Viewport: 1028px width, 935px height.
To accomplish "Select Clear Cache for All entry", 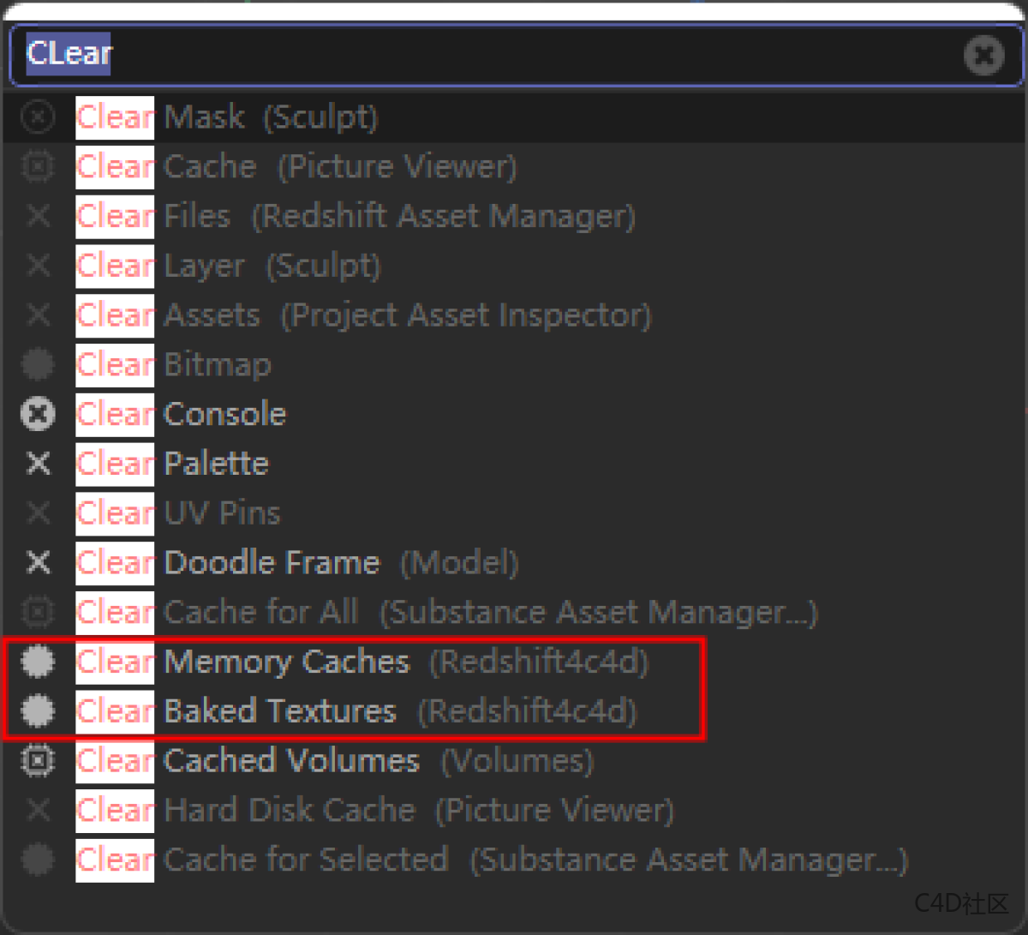I will [x=446, y=612].
